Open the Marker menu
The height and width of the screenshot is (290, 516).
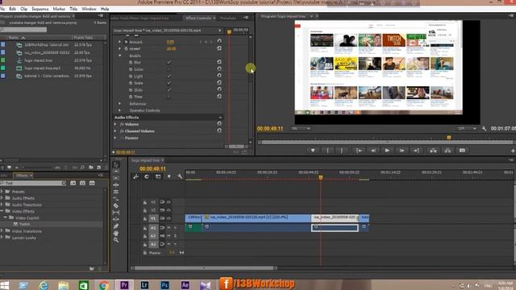[x=59, y=9]
